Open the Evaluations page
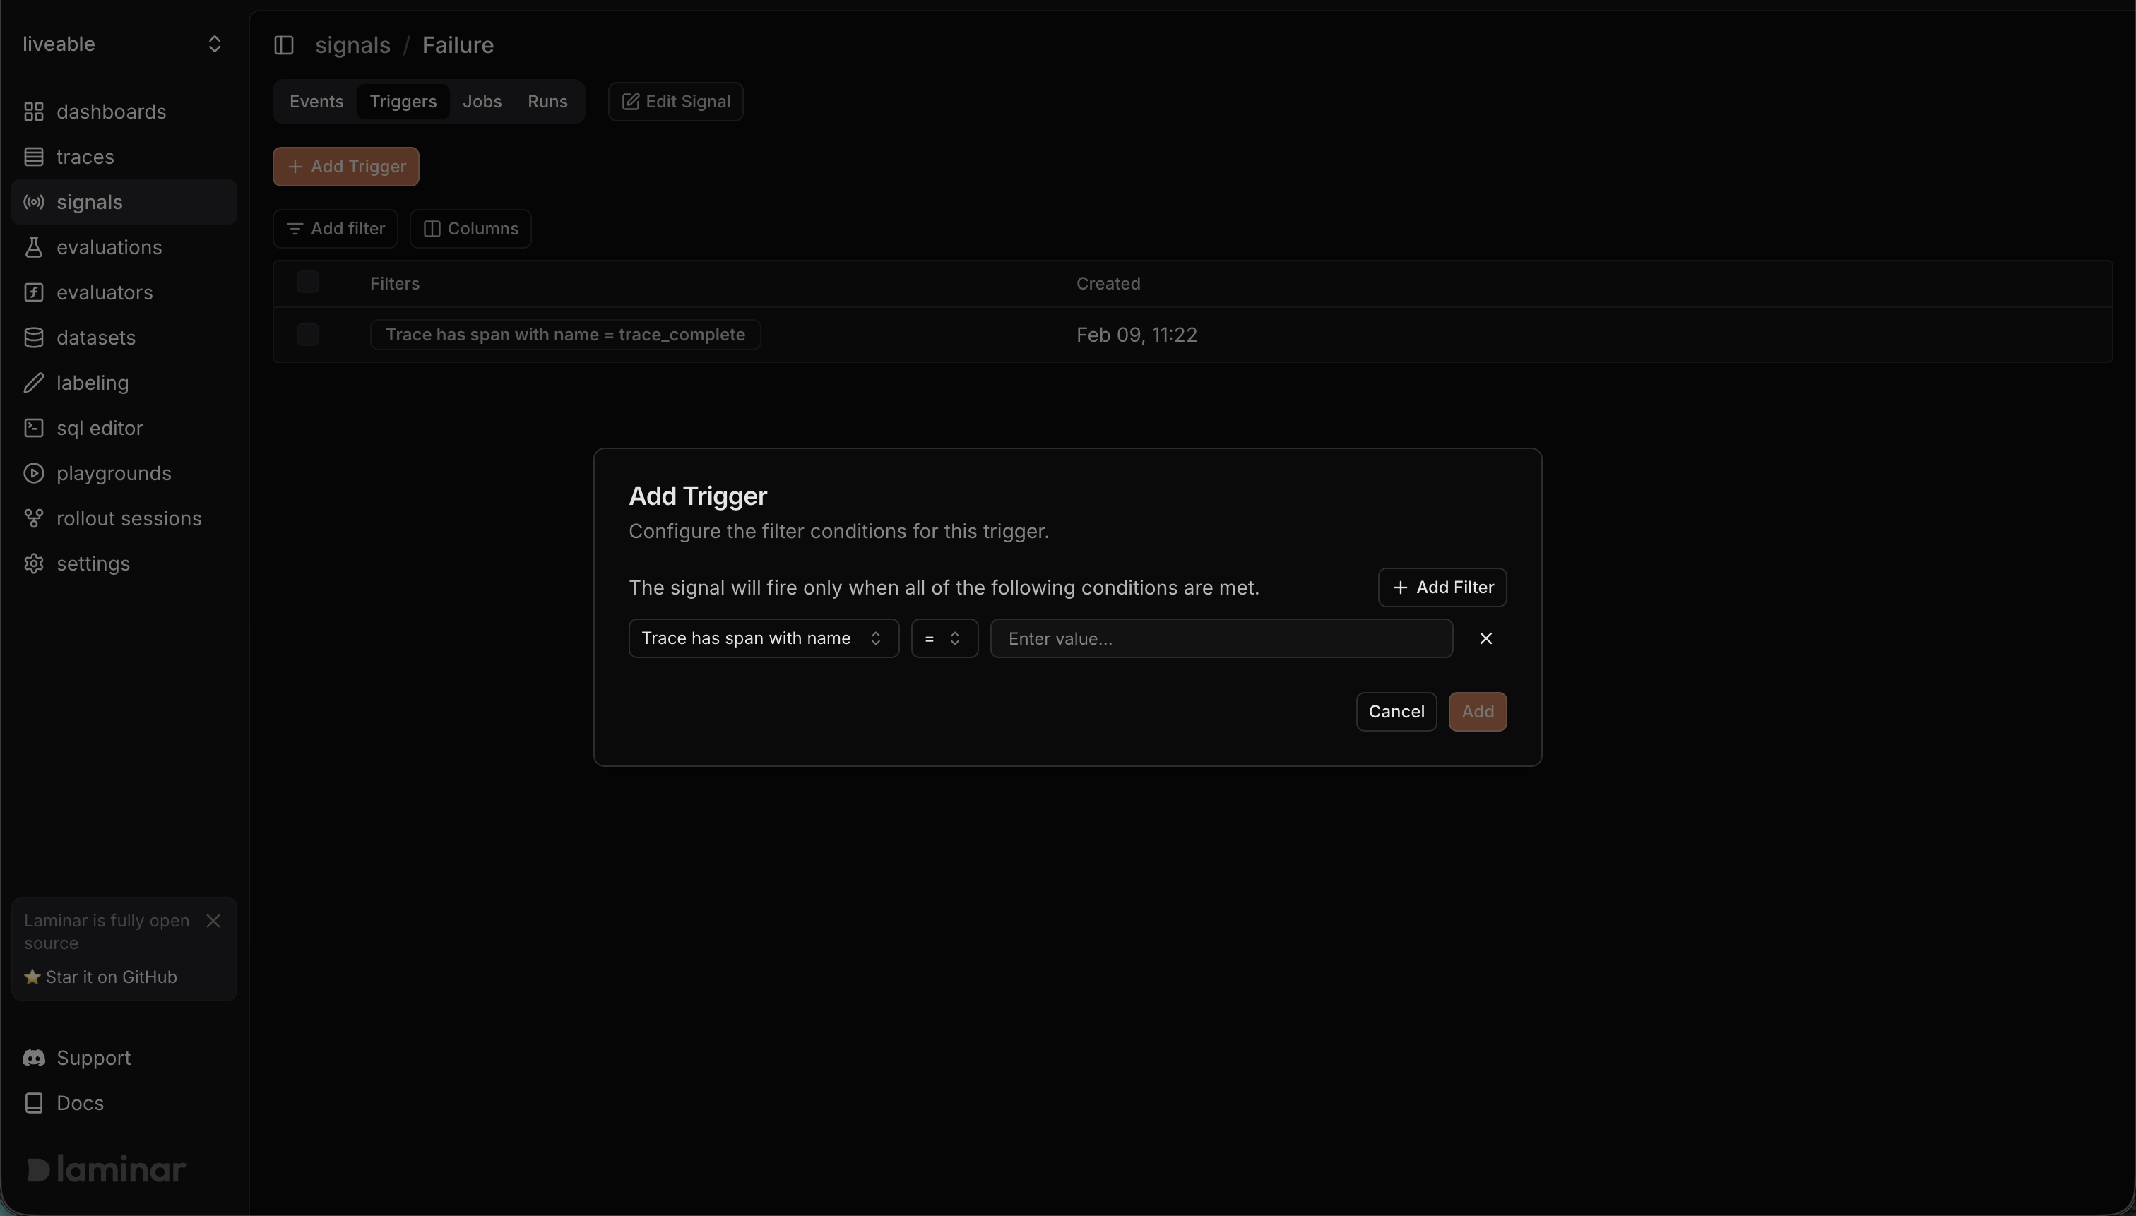Screen dimensions: 2136x1216 (108, 246)
